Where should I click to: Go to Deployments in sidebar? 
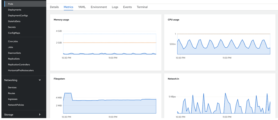click(15, 10)
